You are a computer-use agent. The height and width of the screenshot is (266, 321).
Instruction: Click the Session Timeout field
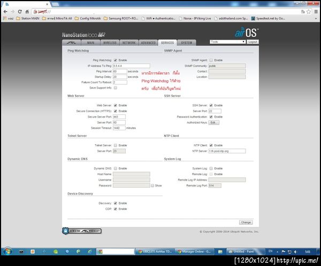click(119, 128)
